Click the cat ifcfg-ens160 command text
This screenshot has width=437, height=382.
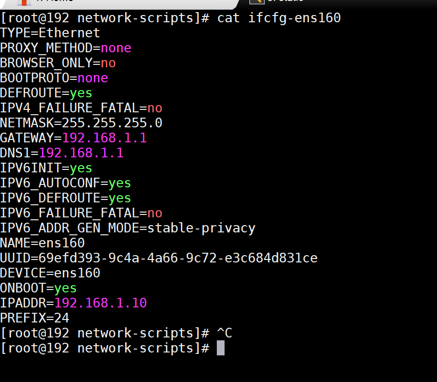279,18
